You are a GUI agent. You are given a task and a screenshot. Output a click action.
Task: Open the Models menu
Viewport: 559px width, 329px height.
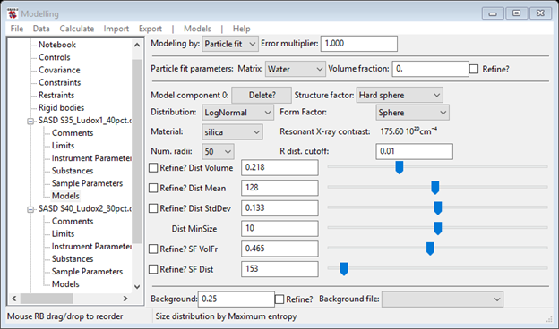coord(197,29)
